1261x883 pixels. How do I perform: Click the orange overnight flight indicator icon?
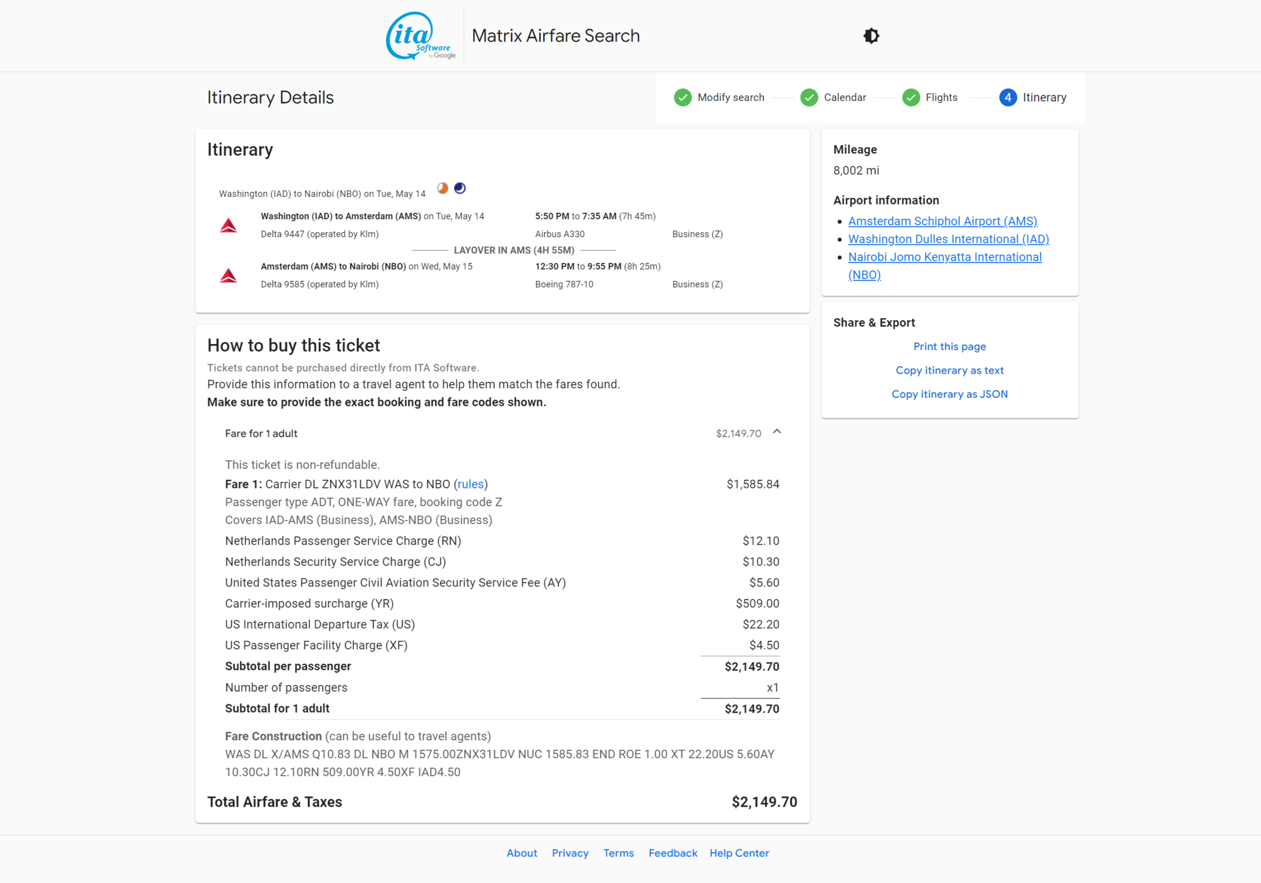coord(443,188)
